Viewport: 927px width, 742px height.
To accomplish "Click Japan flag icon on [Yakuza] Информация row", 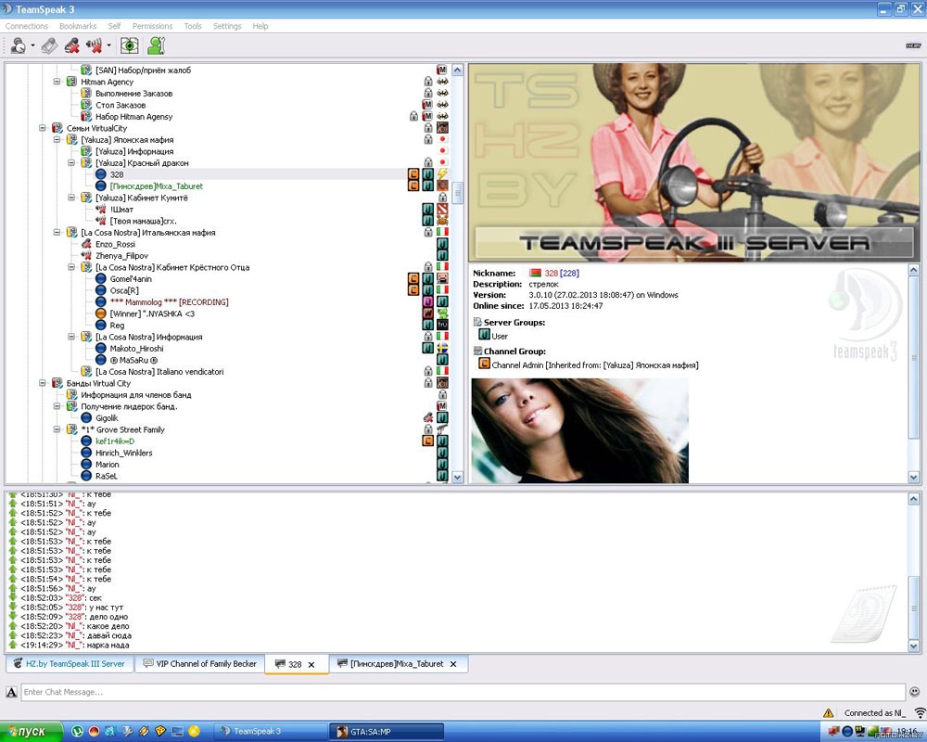I will (x=442, y=151).
